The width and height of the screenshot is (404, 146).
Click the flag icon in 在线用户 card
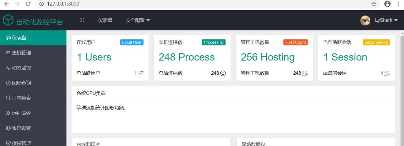[141, 73]
